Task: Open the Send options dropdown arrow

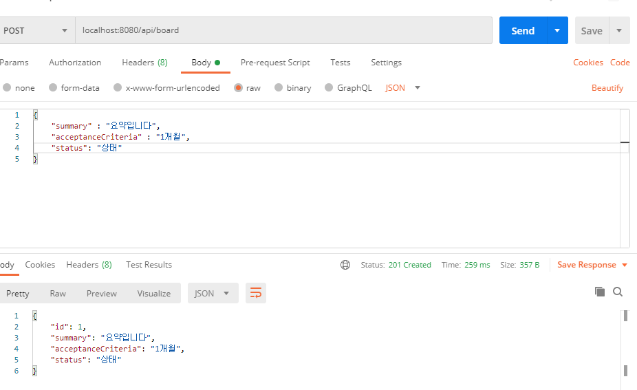Action: [557, 30]
